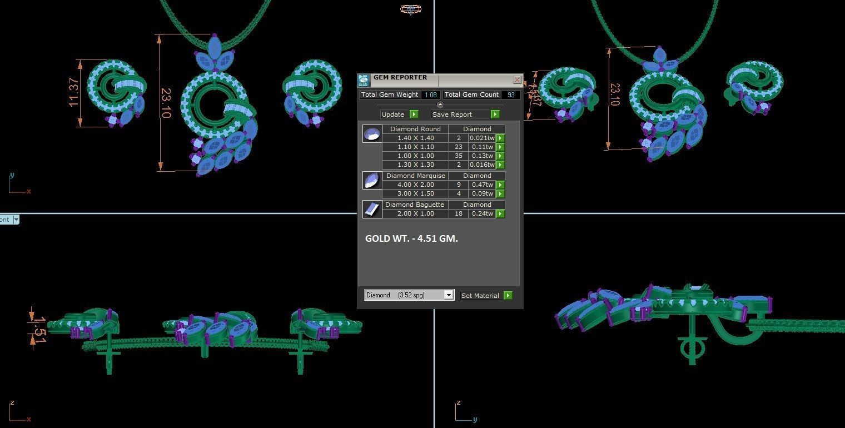Collapse the Gem Reporter header with the up arrow
Viewport: 845px width, 428px height.
(x=440, y=104)
